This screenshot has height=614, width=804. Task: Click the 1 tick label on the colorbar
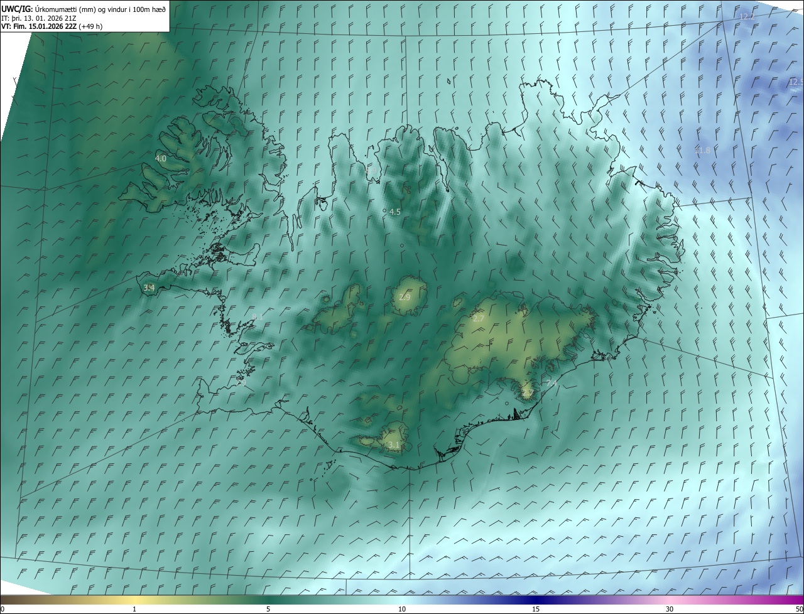134,609
